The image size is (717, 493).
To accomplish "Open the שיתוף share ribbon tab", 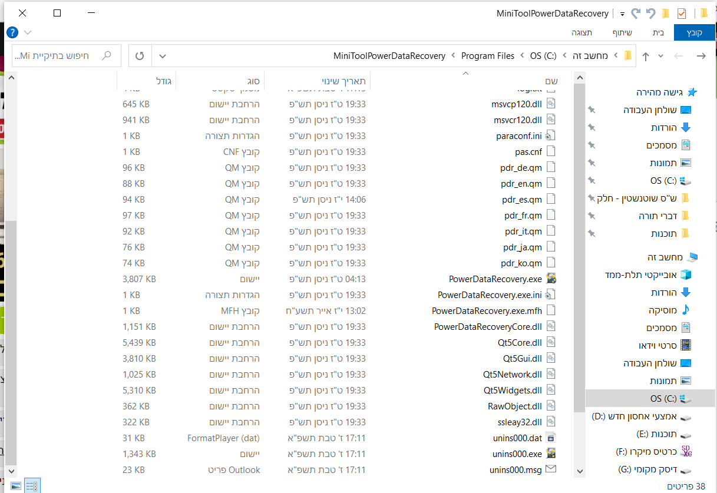I will 622,32.
